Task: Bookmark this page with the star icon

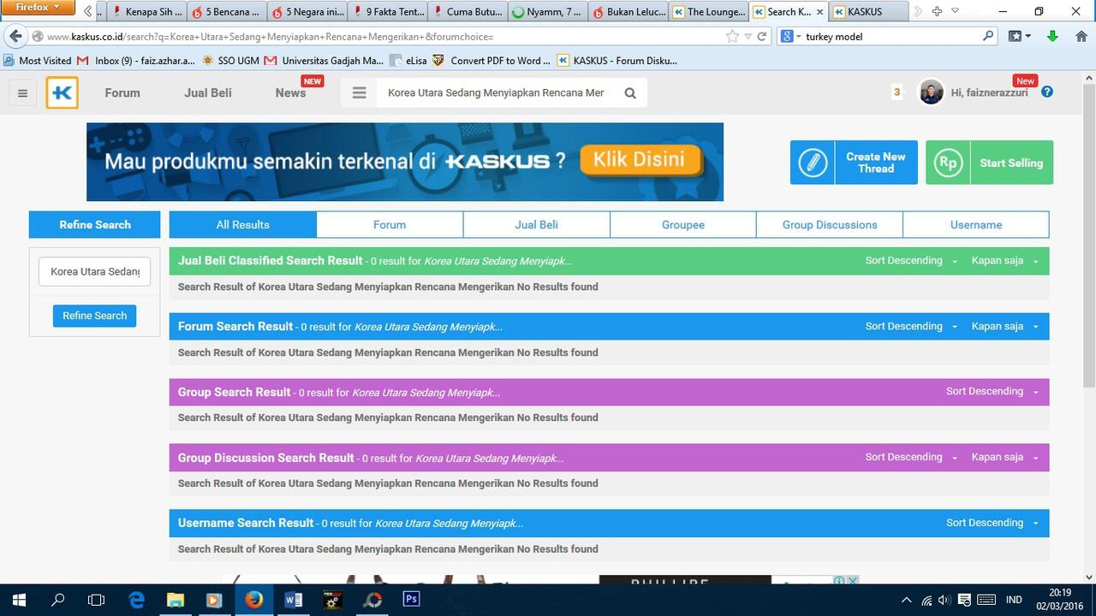Action: [x=732, y=37]
